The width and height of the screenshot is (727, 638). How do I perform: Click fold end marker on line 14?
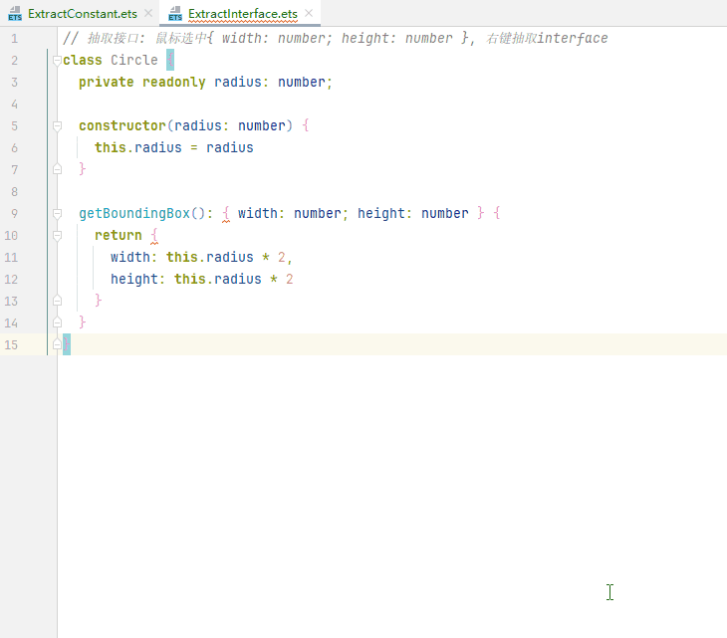(x=57, y=322)
